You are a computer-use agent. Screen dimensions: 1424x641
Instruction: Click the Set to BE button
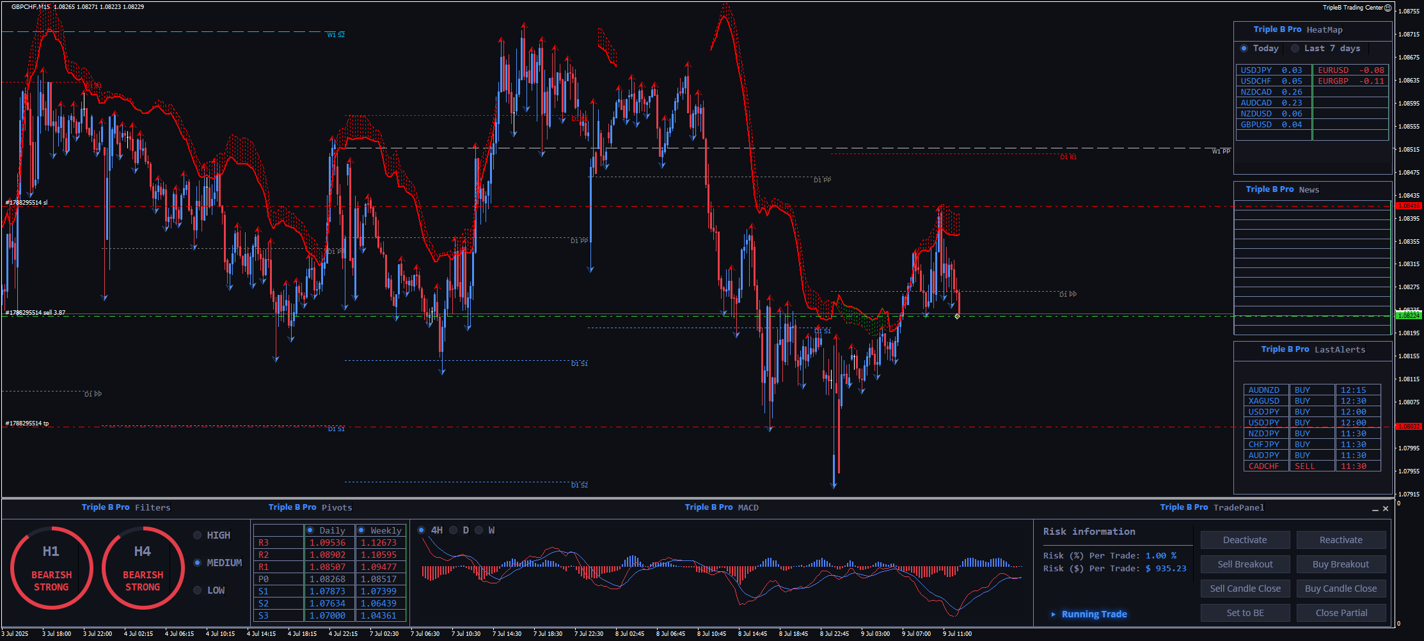[1245, 613]
